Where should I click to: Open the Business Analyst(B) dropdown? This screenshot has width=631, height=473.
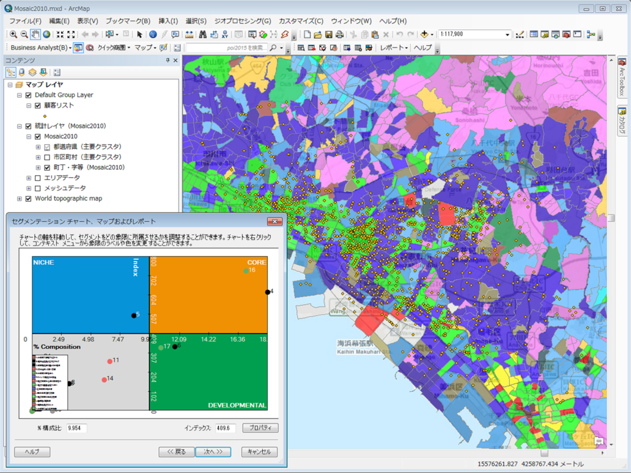click(x=40, y=48)
